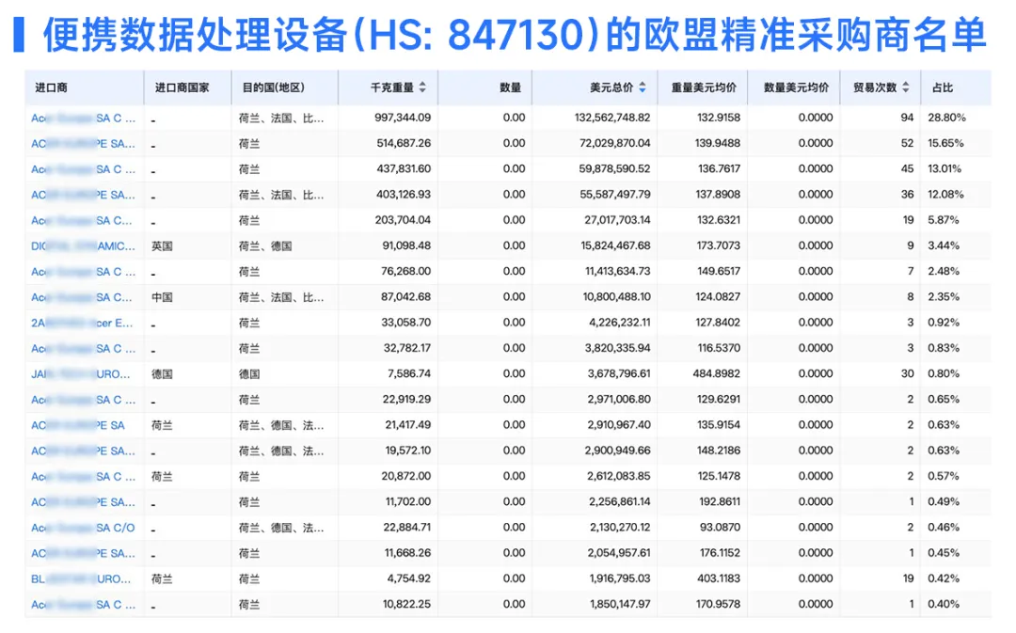Screen dimensions: 1016x633
Task: Select the share value 0.42%
Action: click(944, 578)
